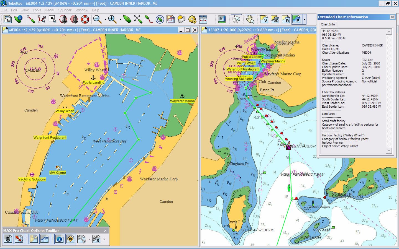Click the center on boat icon

point(127,19)
